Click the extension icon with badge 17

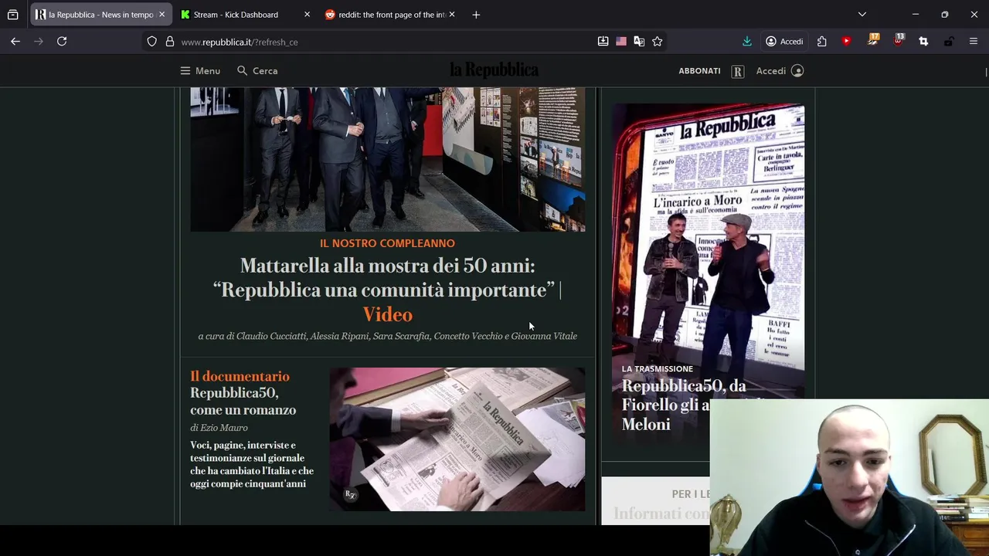[x=873, y=40]
